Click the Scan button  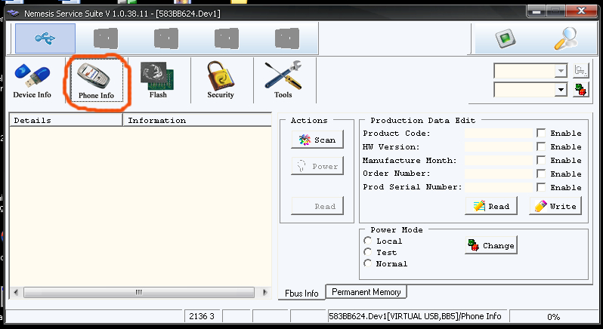coord(317,140)
